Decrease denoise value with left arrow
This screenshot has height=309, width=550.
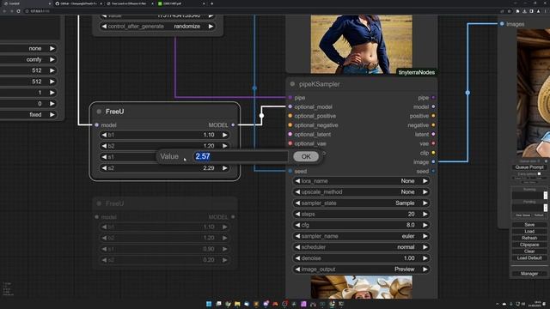(x=297, y=258)
